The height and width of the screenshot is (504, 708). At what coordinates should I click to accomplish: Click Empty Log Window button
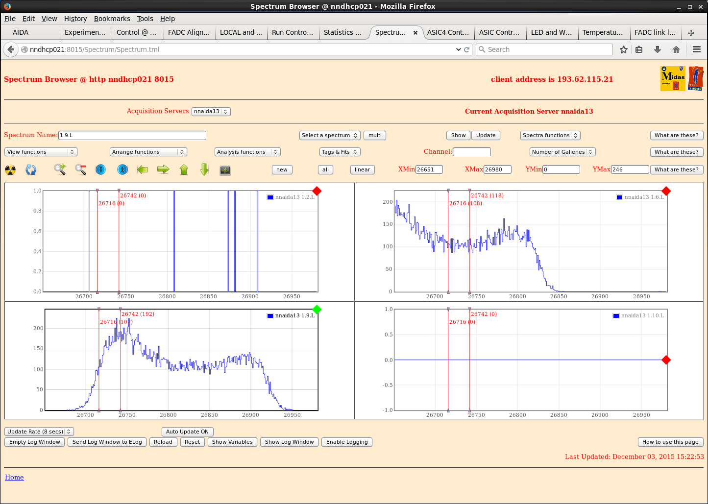[34, 442]
